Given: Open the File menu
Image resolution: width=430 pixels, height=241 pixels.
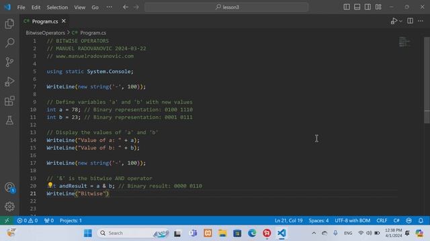Looking at the screenshot, I should pos(21,7).
